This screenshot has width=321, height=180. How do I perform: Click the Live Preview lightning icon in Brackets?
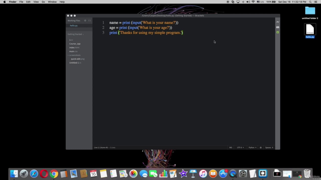tap(278, 22)
